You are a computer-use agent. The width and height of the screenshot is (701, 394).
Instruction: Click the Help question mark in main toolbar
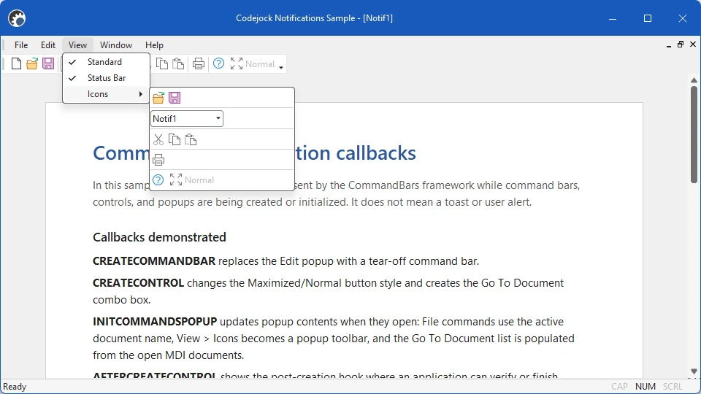point(218,63)
